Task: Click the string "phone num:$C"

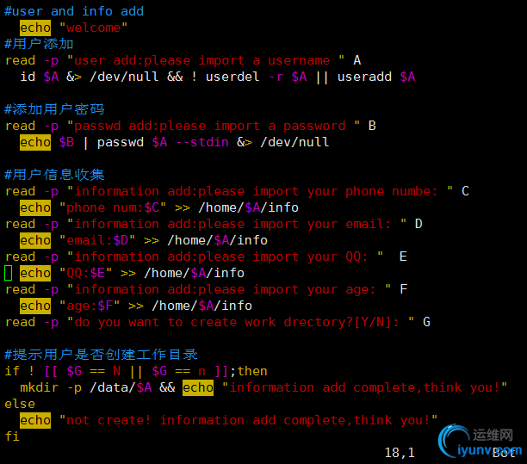Action: pos(113,207)
